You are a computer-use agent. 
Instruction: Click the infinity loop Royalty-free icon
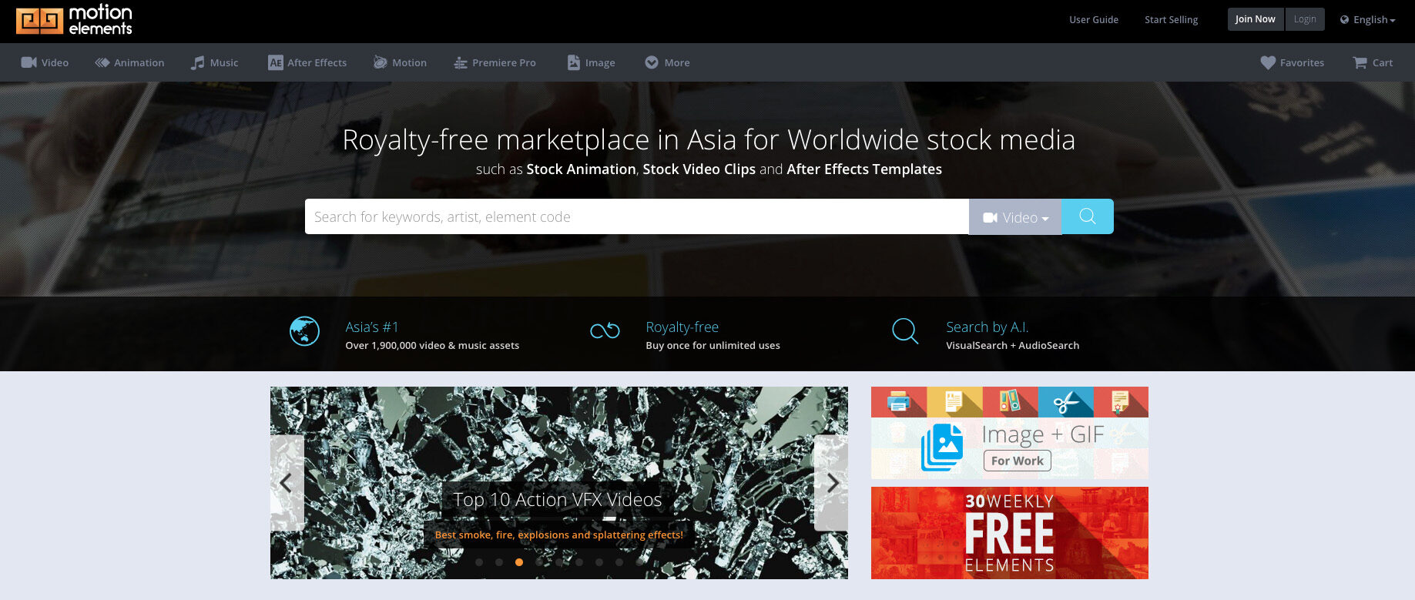[x=605, y=330]
